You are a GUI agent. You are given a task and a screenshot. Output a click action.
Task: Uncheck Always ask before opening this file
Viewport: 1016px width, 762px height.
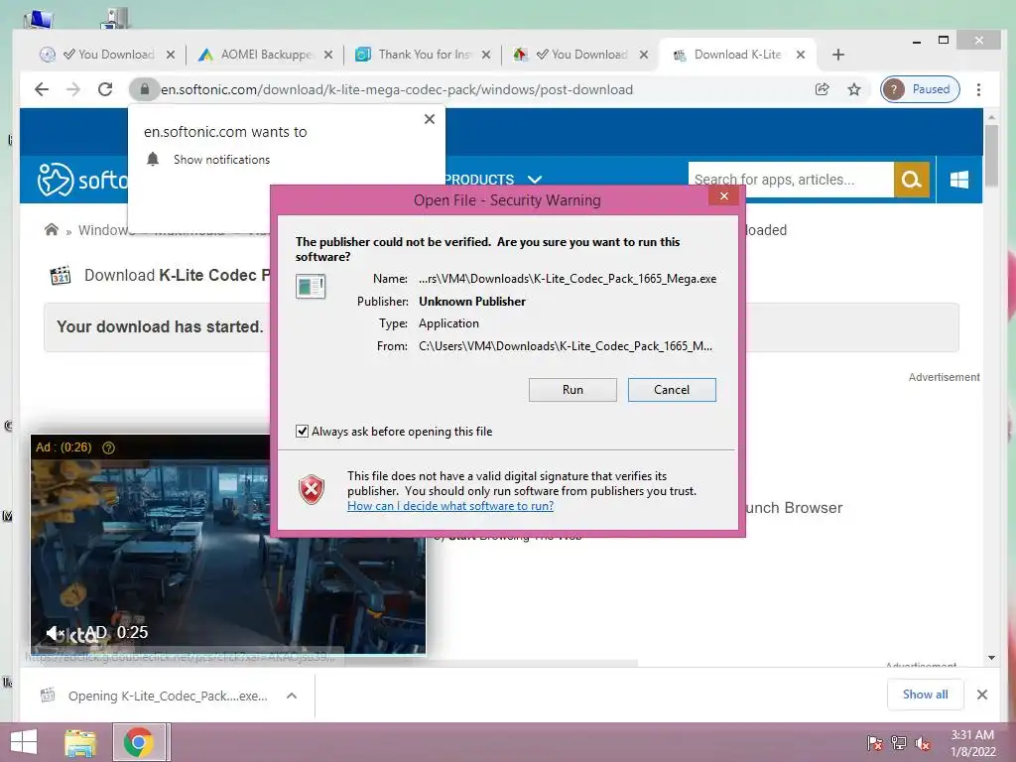(302, 431)
